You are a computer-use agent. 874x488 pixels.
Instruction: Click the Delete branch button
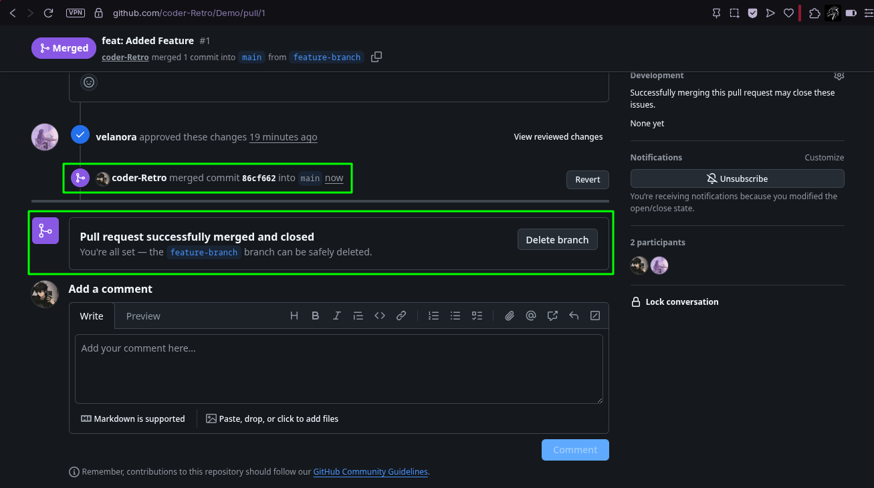[x=558, y=240]
